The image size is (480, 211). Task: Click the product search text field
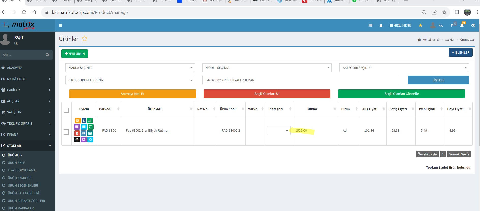click(301, 80)
